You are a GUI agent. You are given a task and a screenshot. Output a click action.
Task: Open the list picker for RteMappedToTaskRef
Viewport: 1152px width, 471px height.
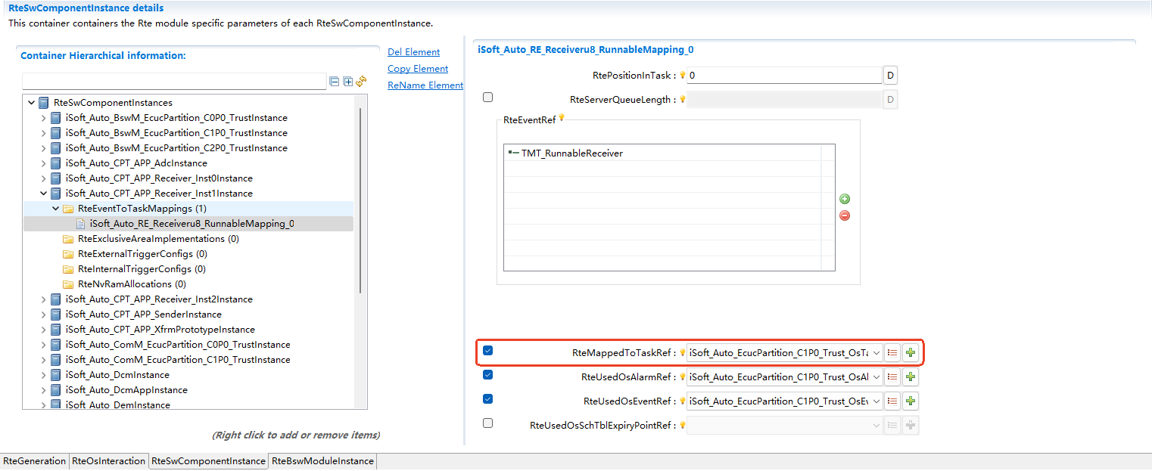coord(892,353)
